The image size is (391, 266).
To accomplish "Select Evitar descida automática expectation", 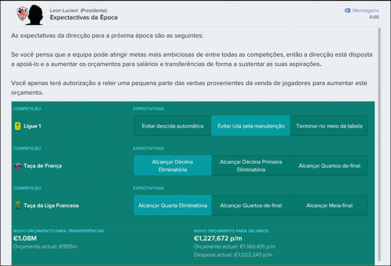I will [173, 126].
